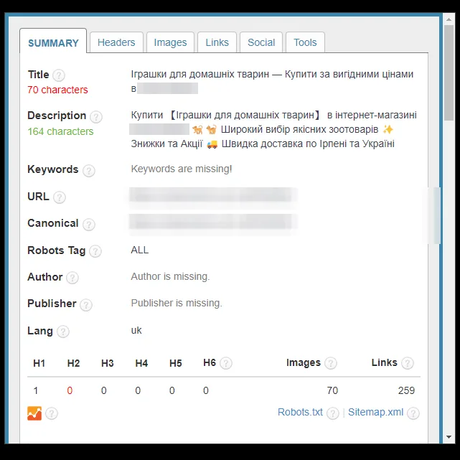Click the blurred URL value
Image resolution: width=460 pixels, height=460 pixels.
[x=212, y=195]
